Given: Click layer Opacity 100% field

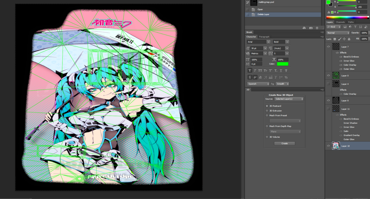Looking at the screenshot, I should [x=364, y=33].
